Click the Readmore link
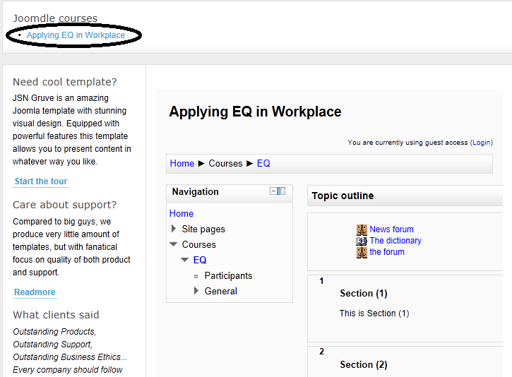This screenshot has height=377, width=512. point(35,292)
